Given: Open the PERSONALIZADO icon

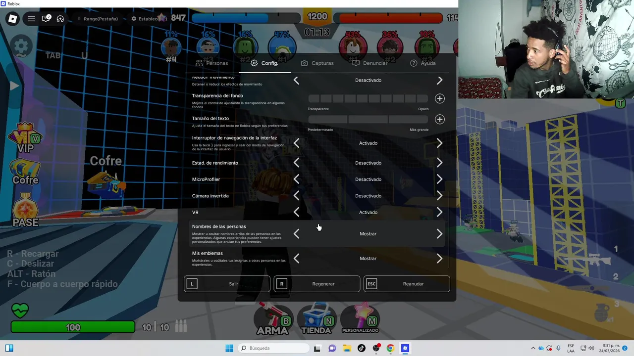Looking at the screenshot, I should click(361, 319).
